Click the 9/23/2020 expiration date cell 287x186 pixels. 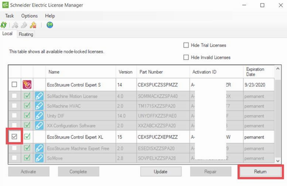(x=259, y=85)
